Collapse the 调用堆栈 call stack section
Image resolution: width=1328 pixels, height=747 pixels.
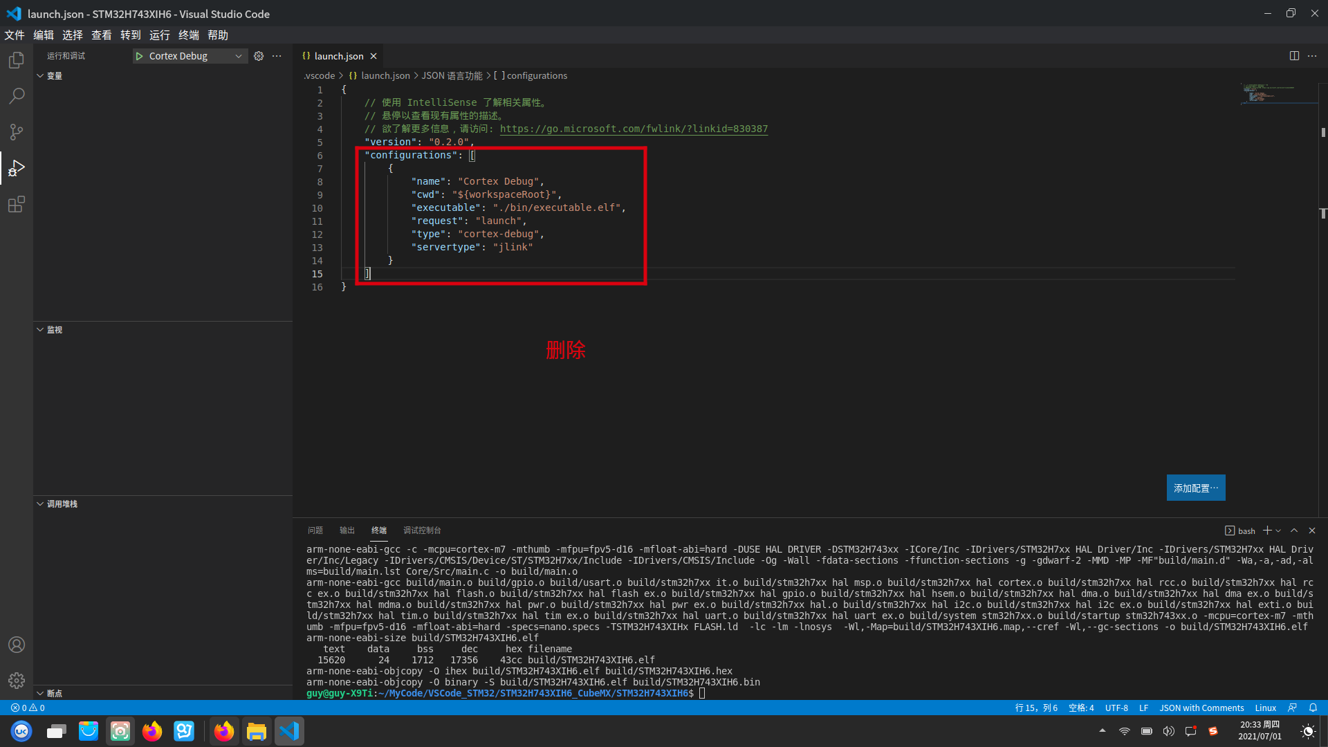[x=163, y=504]
